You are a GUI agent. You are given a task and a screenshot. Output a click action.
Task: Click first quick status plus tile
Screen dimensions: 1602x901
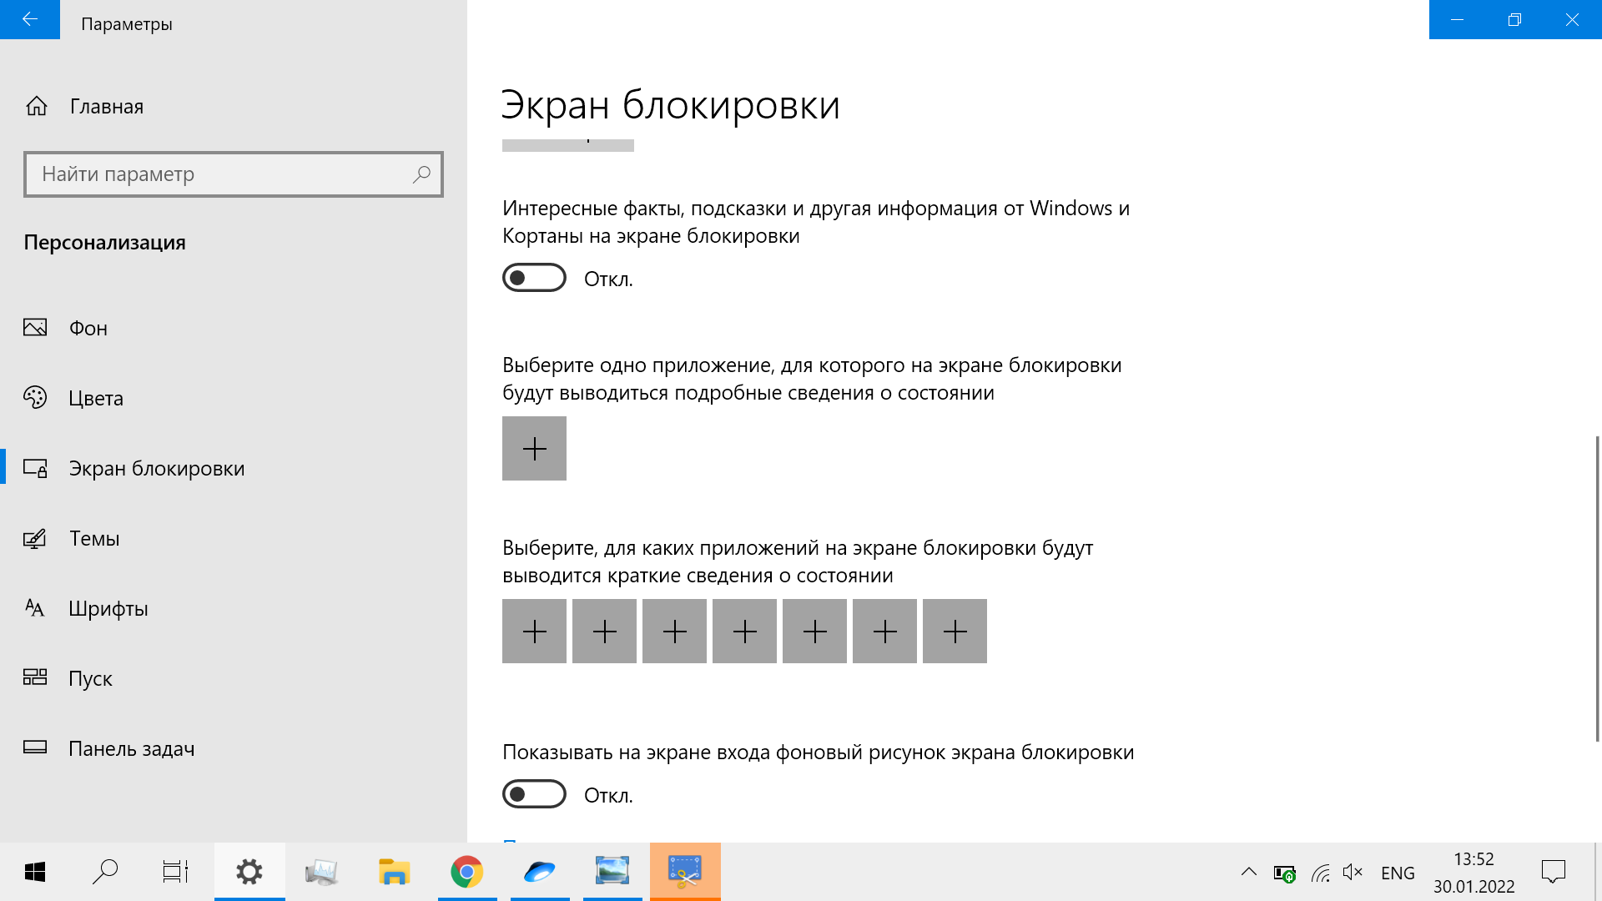pyautogui.click(x=534, y=632)
